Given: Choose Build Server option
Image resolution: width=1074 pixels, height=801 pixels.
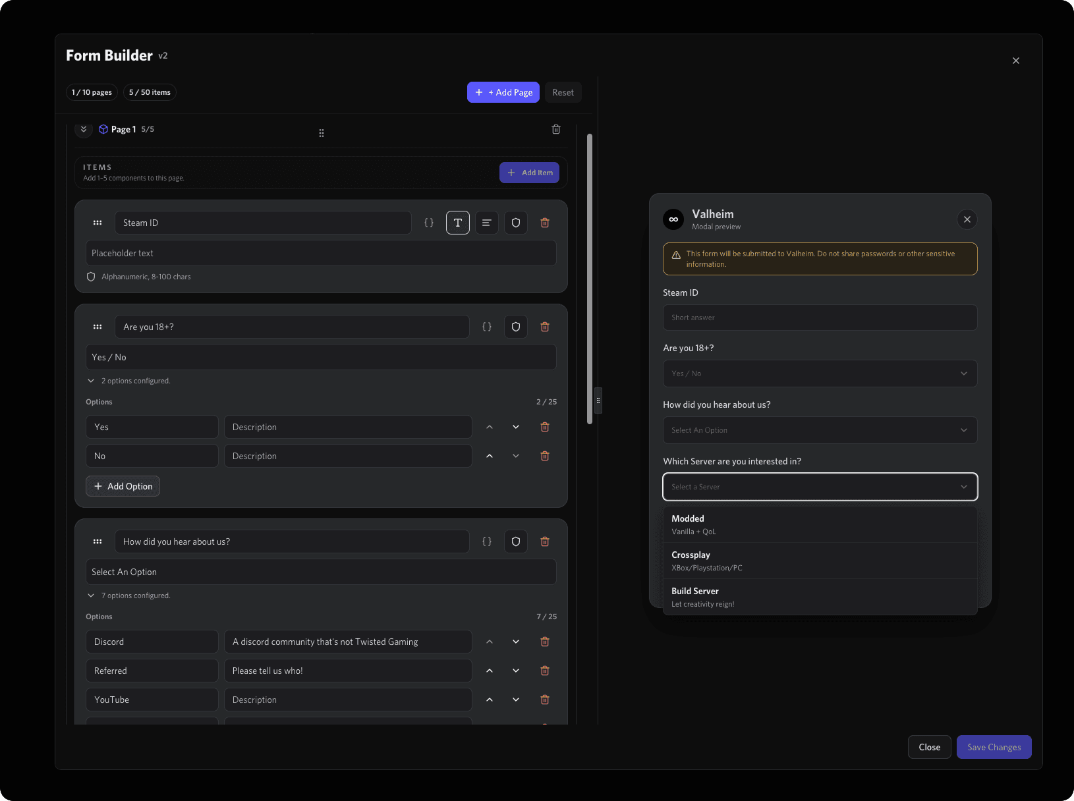Looking at the screenshot, I should [x=820, y=597].
